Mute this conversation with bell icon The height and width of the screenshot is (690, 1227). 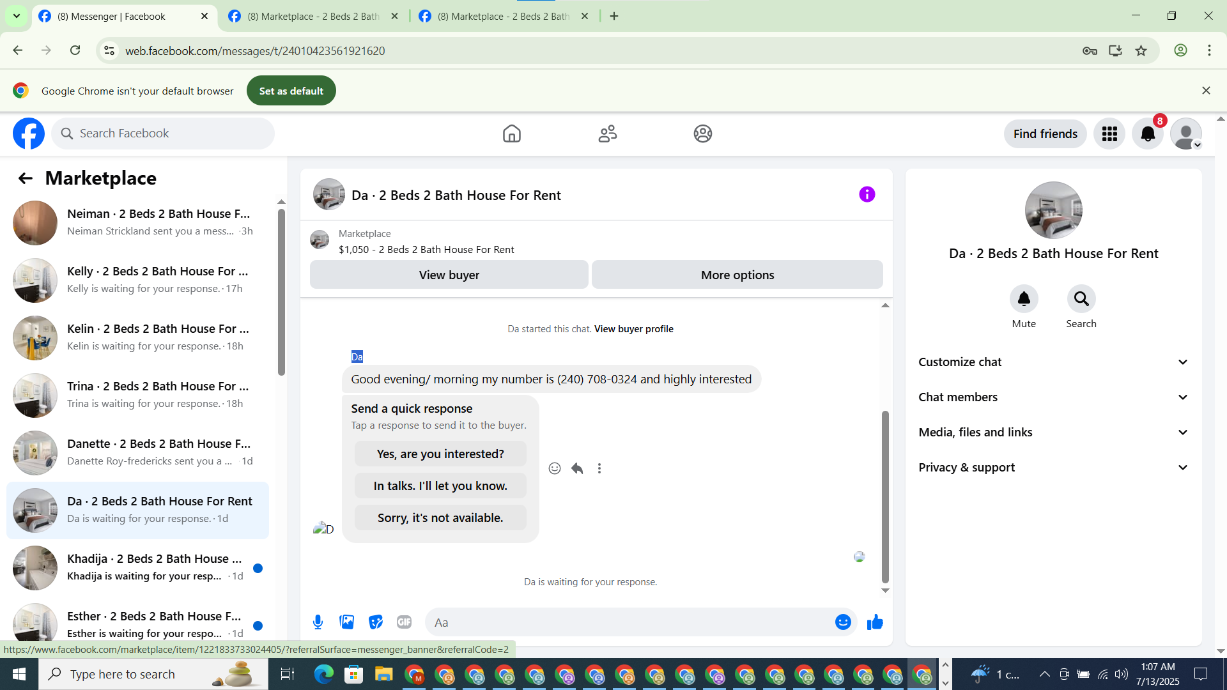point(1024,299)
